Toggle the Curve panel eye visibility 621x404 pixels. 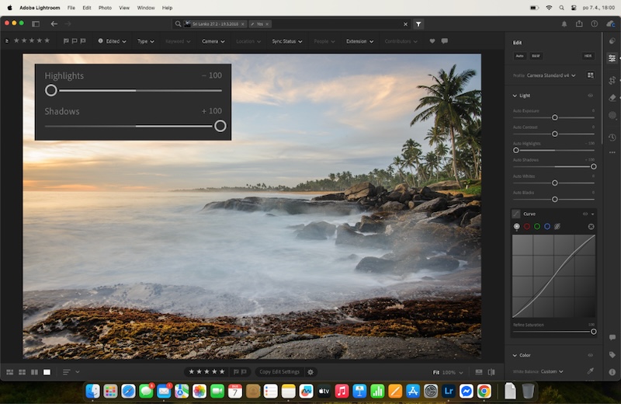pyautogui.click(x=585, y=214)
